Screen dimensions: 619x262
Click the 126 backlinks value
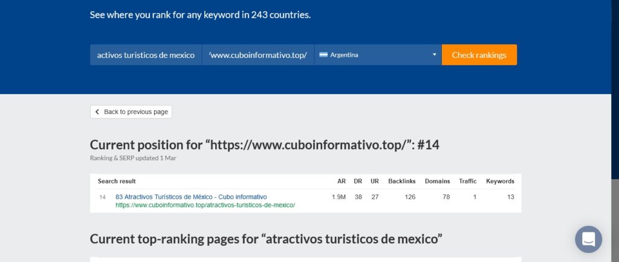click(410, 197)
